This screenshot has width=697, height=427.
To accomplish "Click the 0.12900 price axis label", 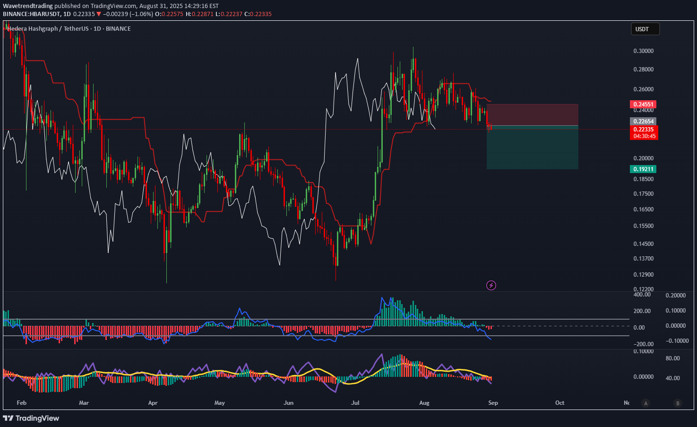I will 643,275.
